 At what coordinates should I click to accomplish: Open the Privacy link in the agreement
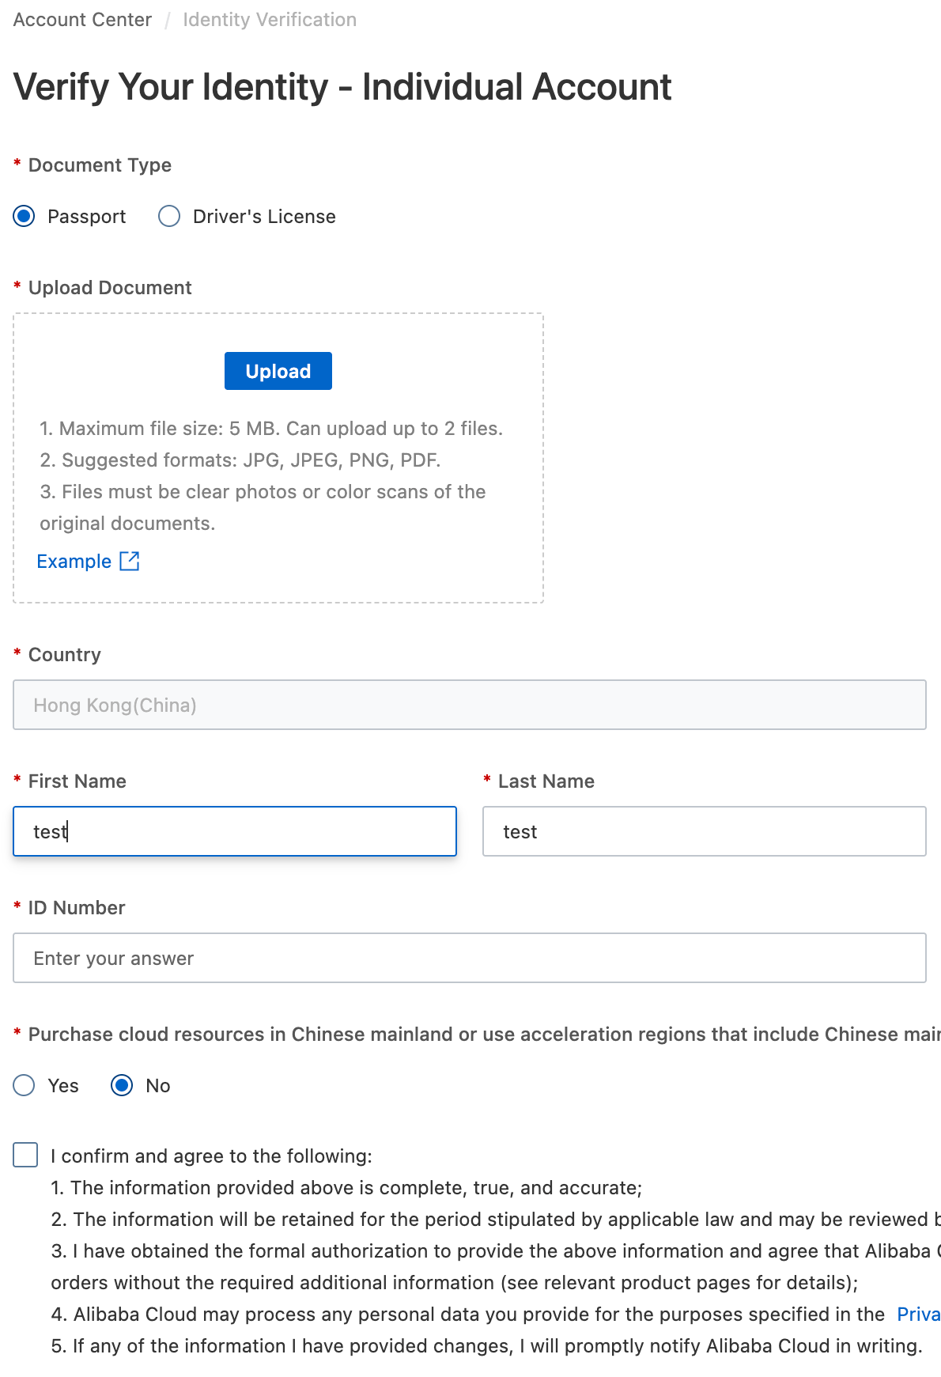click(918, 1314)
